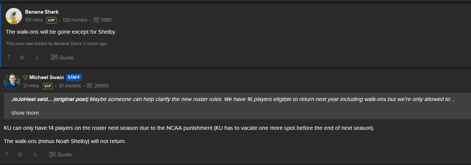Upvote Banana Shark's post

(x=8, y=58)
